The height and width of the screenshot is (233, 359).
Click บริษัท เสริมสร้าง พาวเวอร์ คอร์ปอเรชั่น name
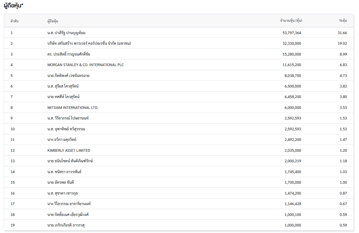[89, 43]
